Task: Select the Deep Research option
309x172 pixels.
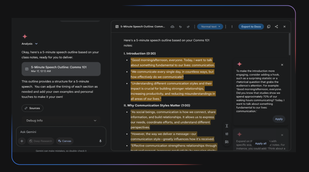Action: 41,141
